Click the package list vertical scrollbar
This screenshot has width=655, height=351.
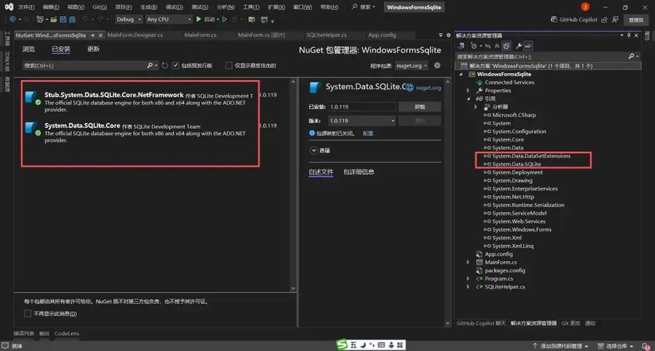[x=293, y=183]
